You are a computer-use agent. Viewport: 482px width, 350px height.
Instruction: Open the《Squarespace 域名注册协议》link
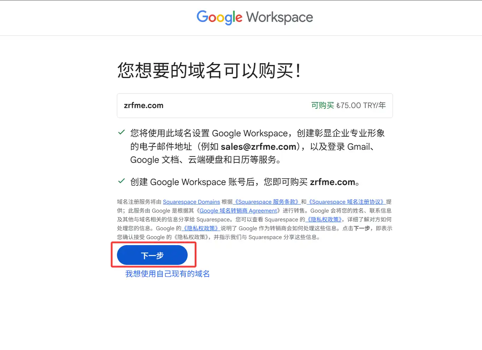(346, 202)
